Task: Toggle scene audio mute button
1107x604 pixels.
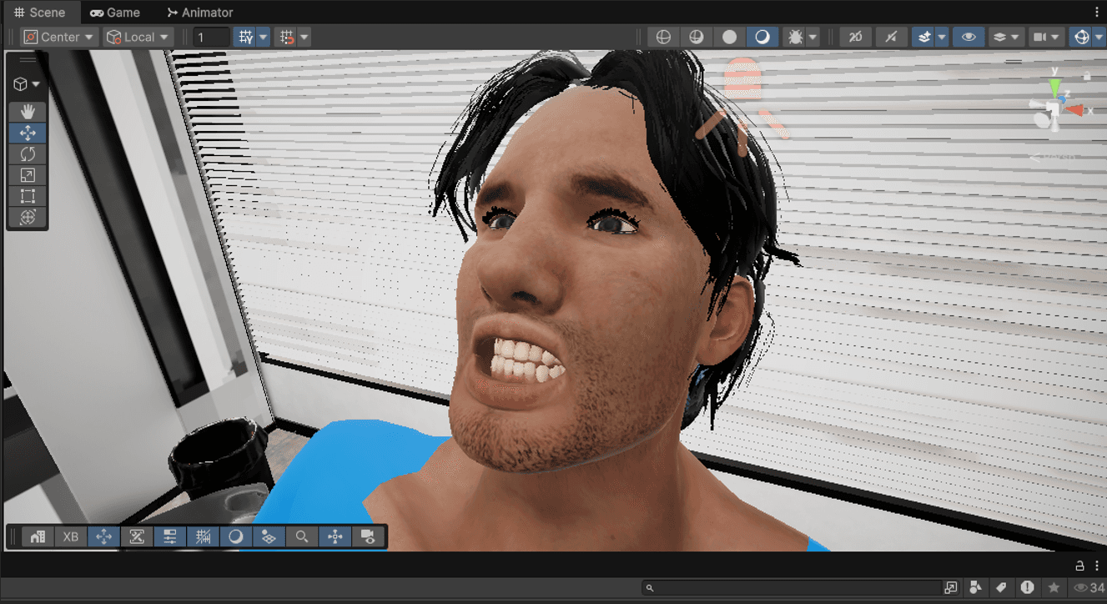Action: [891, 37]
